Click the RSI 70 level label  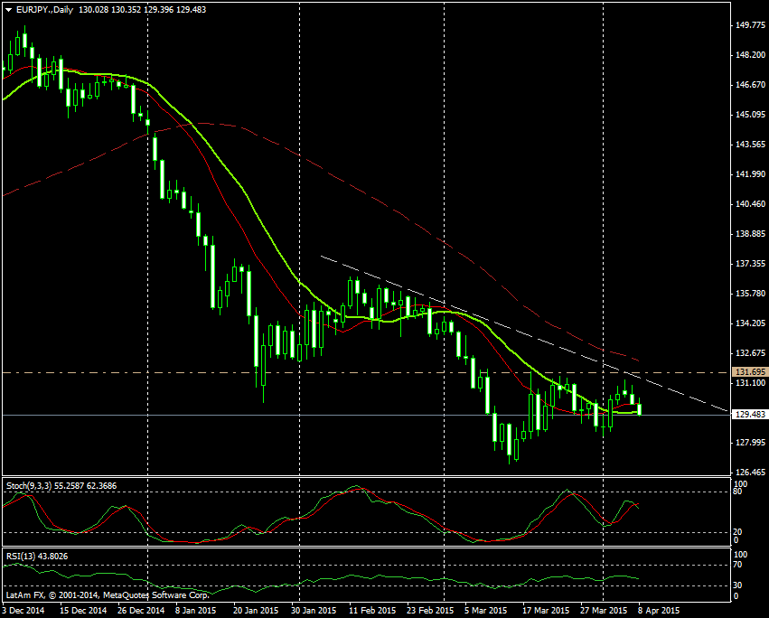pyautogui.click(x=736, y=565)
